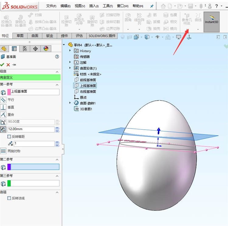Select 前视基准面 in the feature tree
Screen dimensions: 228x226
pos(85,80)
